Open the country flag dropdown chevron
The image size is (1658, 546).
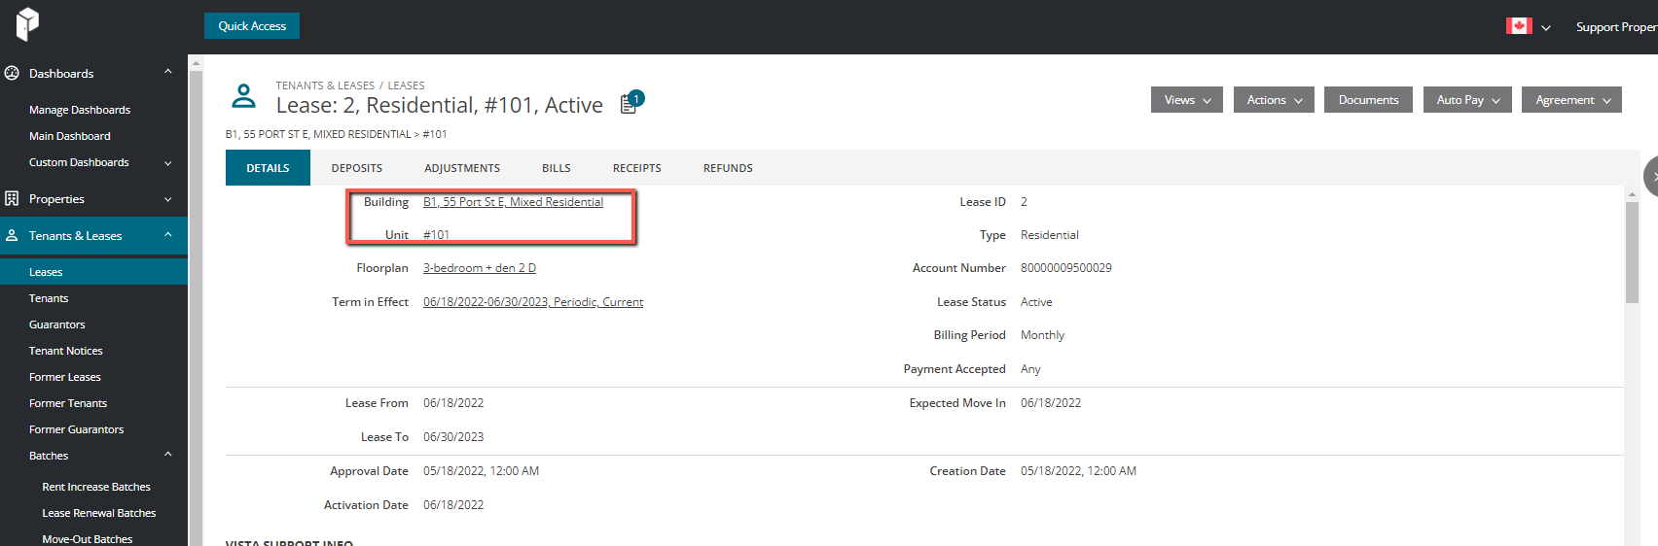click(x=1546, y=27)
